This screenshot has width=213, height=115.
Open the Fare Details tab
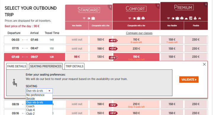point(17,66)
